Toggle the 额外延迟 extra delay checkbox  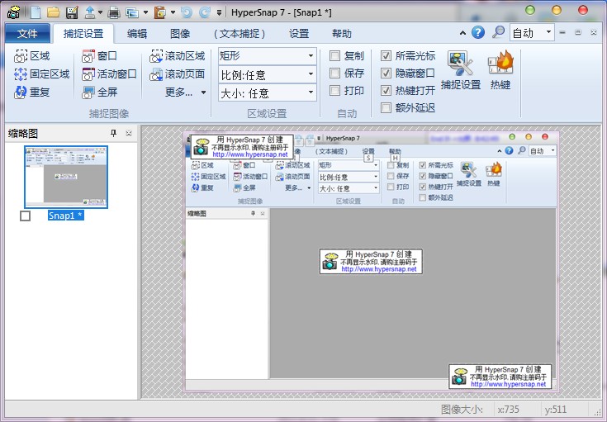click(x=386, y=107)
